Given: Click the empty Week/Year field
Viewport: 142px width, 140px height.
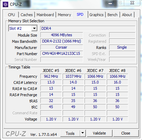Looking at the screenshot, I should pos(122,60).
